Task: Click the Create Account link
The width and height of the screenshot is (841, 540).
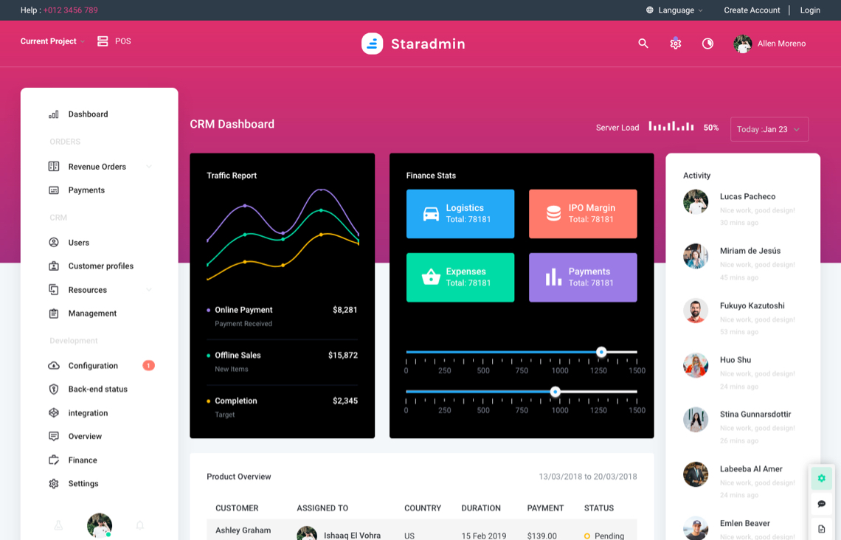Action: (752, 10)
